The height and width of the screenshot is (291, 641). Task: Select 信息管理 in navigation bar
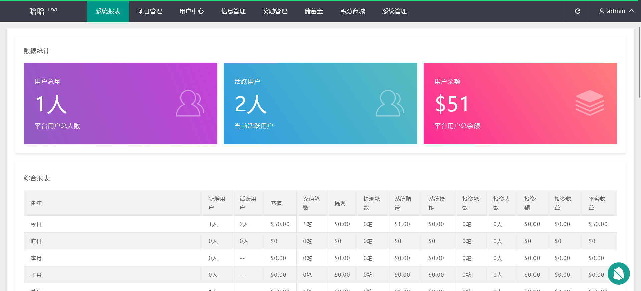(233, 11)
